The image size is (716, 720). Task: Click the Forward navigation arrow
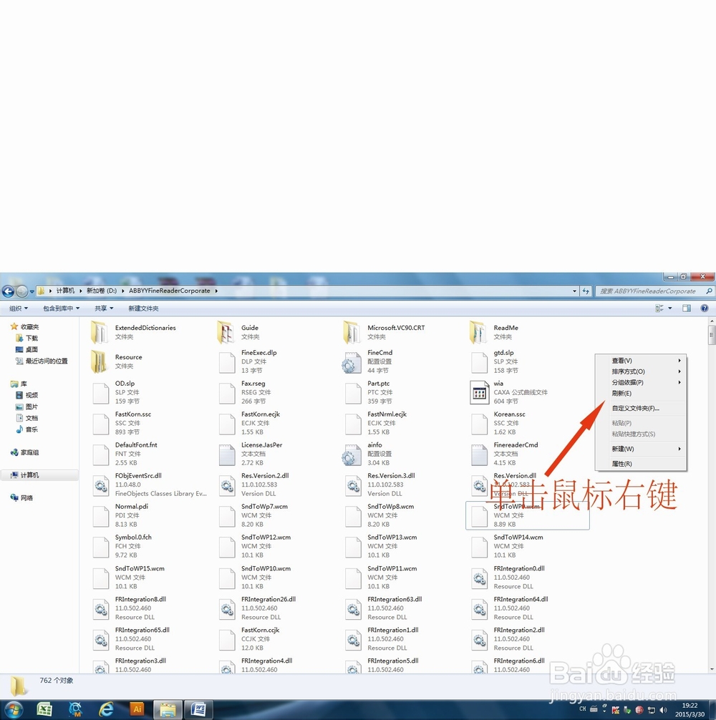click(21, 291)
